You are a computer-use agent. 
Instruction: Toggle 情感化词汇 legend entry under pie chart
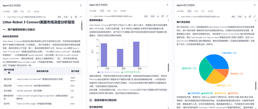tap(221, 93)
